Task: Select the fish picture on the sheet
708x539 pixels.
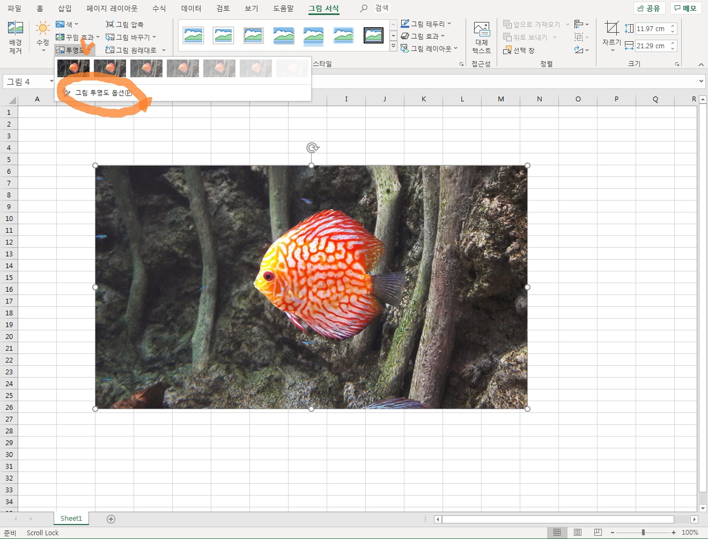Action: pyautogui.click(x=311, y=287)
